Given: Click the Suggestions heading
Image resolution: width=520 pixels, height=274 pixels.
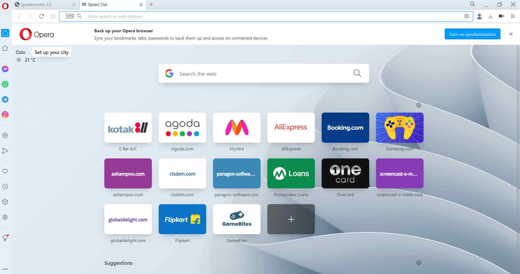Looking at the screenshot, I should point(118,263).
